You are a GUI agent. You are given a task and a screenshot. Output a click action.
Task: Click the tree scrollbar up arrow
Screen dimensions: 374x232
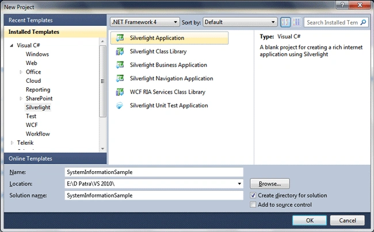click(102, 41)
